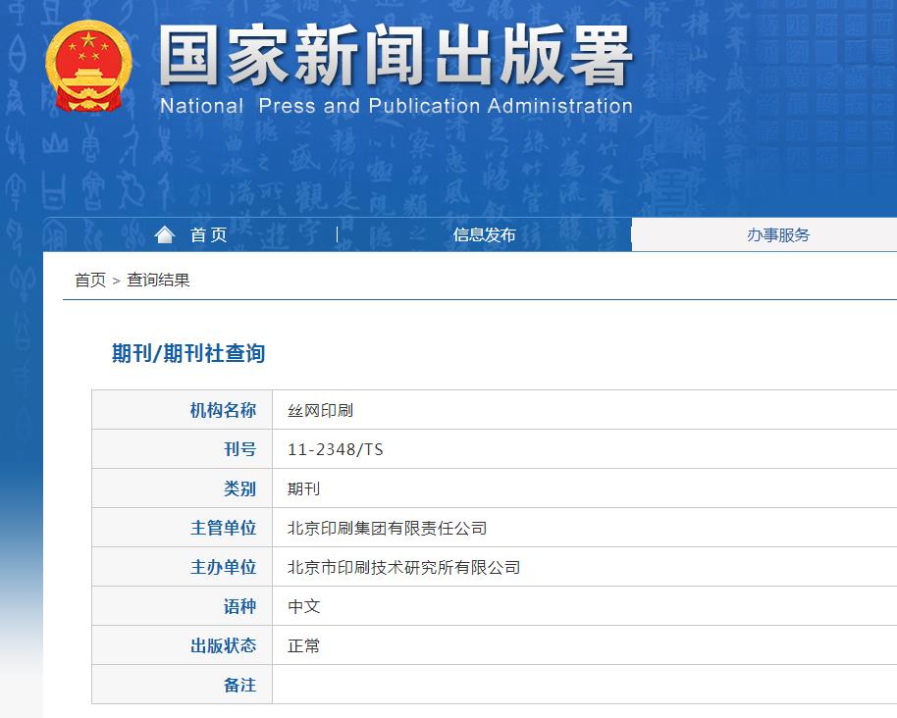
Task: Open the 首页 navigation menu item
Action: (208, 234)
